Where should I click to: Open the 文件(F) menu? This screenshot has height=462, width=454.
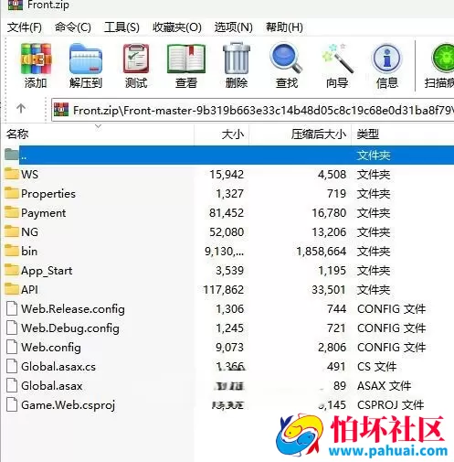tap(25, 27)
